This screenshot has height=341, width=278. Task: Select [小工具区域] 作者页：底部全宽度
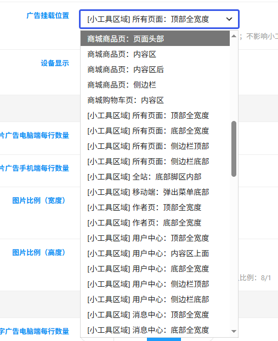click(155, 223)
